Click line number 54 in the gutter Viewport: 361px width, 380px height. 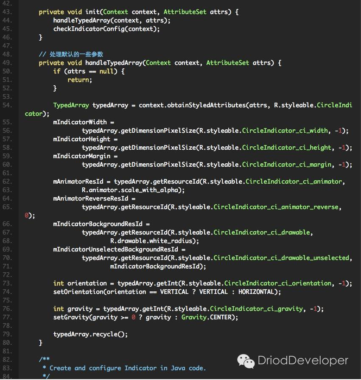tap(7, 105)
